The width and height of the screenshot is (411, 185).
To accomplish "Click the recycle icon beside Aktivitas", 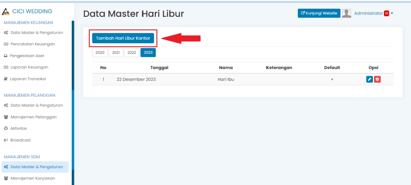I will [x=6, y=128].
